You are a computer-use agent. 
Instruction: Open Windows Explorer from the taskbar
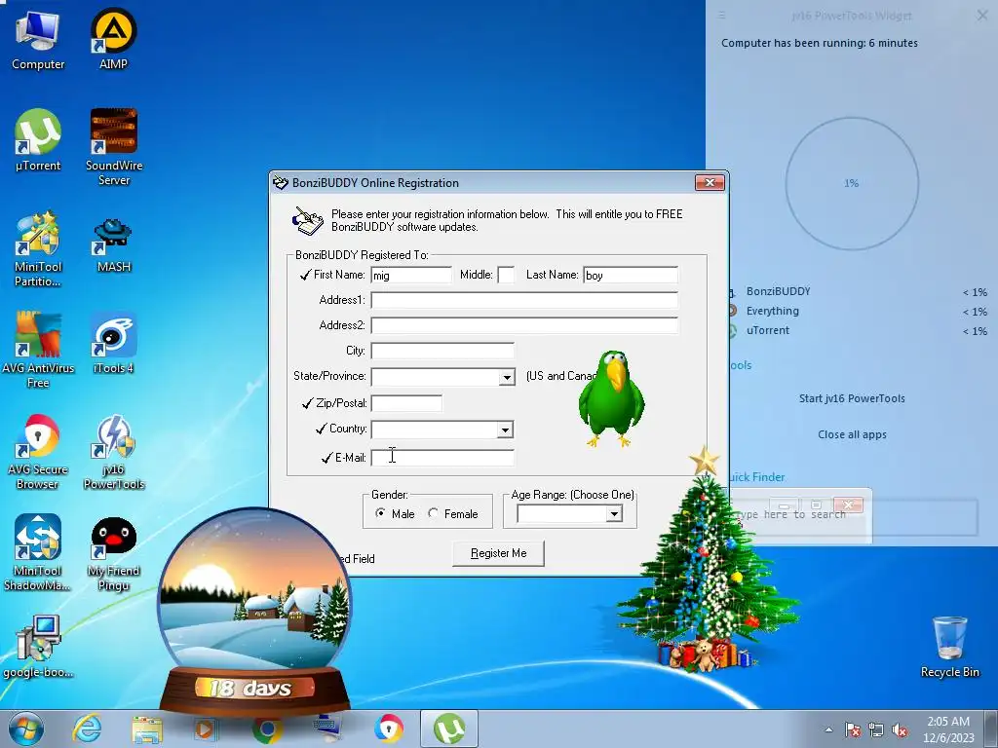point(147,729)
